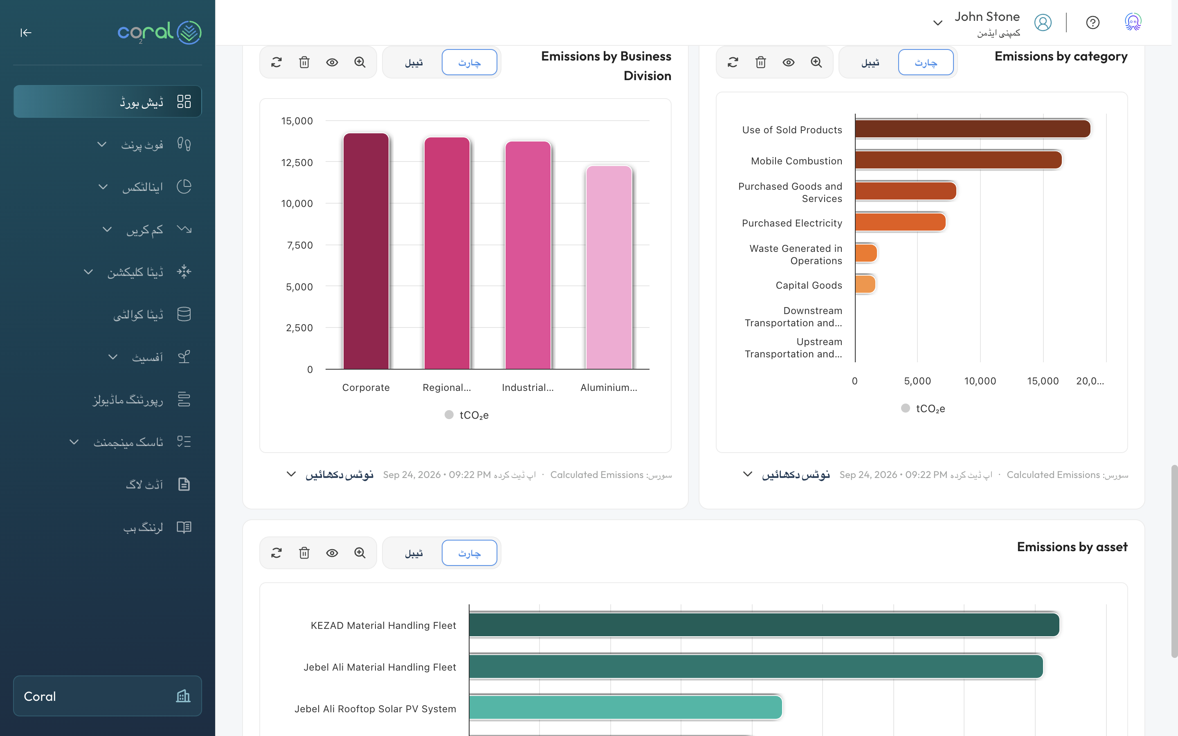The image size is (1178, 736).
Task: Switch Emissions by asset to ٹیبل view
Action: [414, 553]
